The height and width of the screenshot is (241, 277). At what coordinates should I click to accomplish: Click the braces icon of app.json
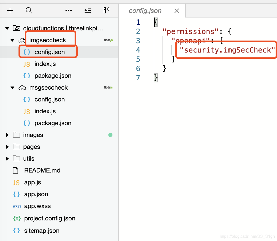(17, 194)
